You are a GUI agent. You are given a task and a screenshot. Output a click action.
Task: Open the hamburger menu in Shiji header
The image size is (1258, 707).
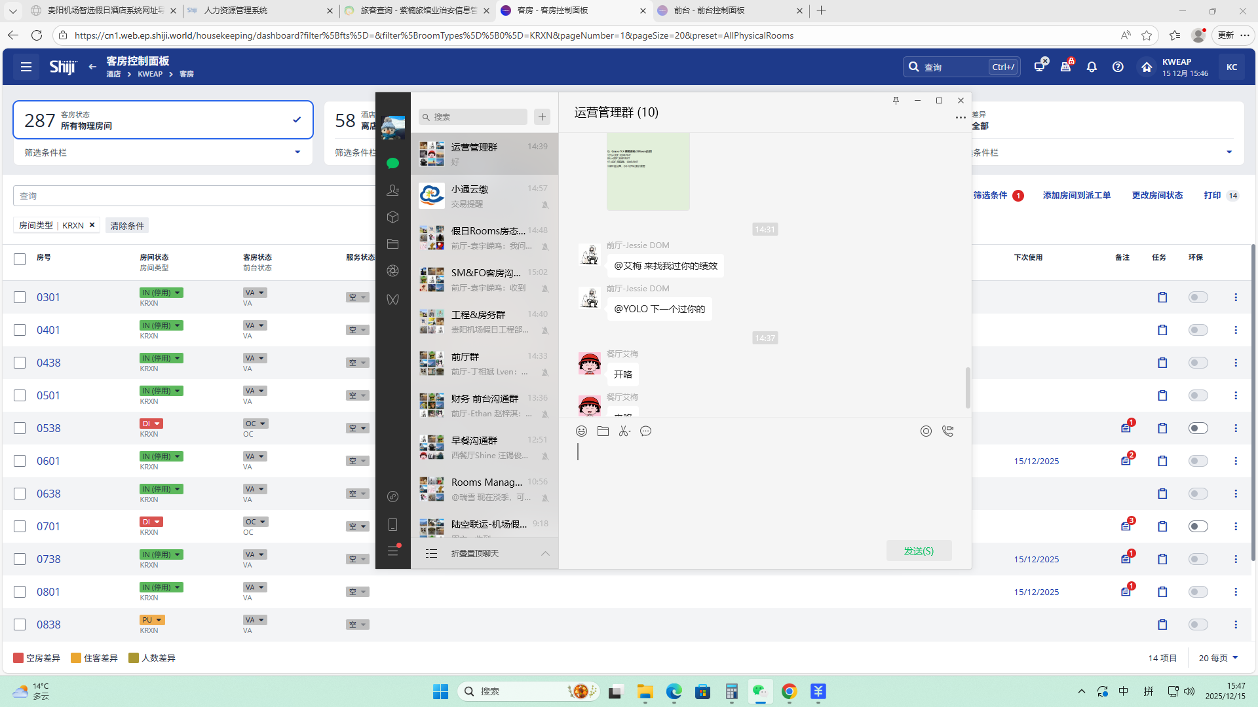pyautogui.click(x=26, y=67)
